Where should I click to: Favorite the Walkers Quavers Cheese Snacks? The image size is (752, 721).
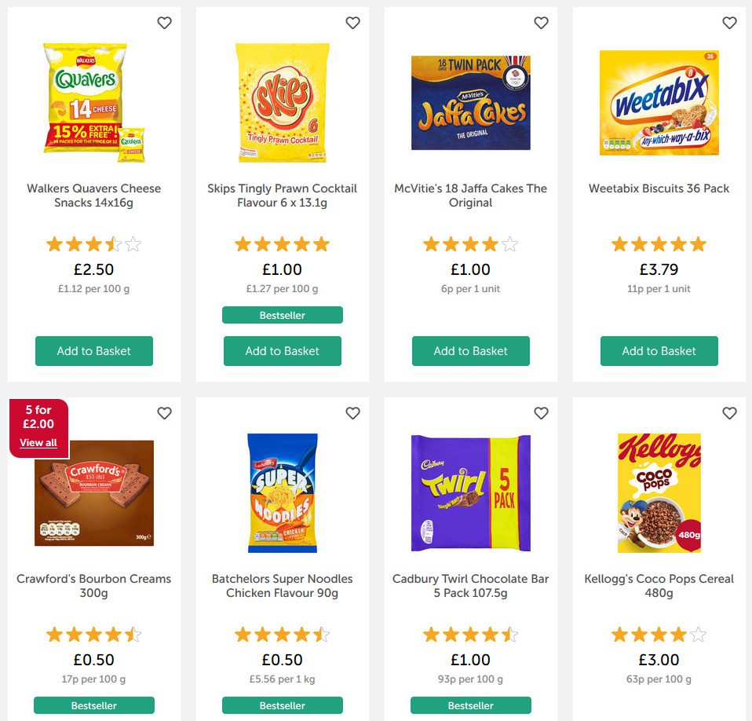point(164,23)
